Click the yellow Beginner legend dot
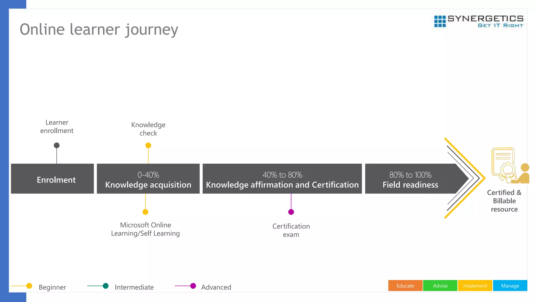The width and height of the screenshot is (537, 302). (x=29, y=286)
